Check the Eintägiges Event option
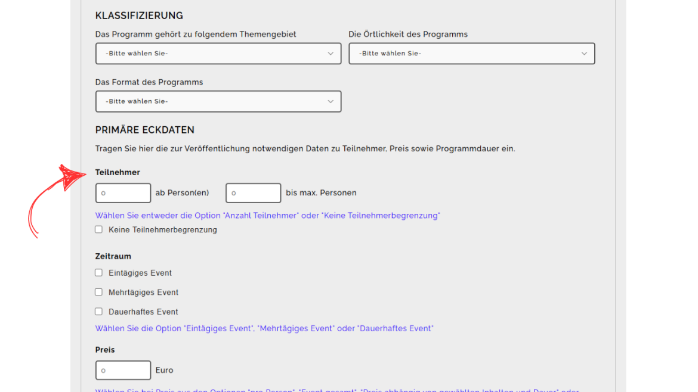698x392 pixels. pos(99,272)
